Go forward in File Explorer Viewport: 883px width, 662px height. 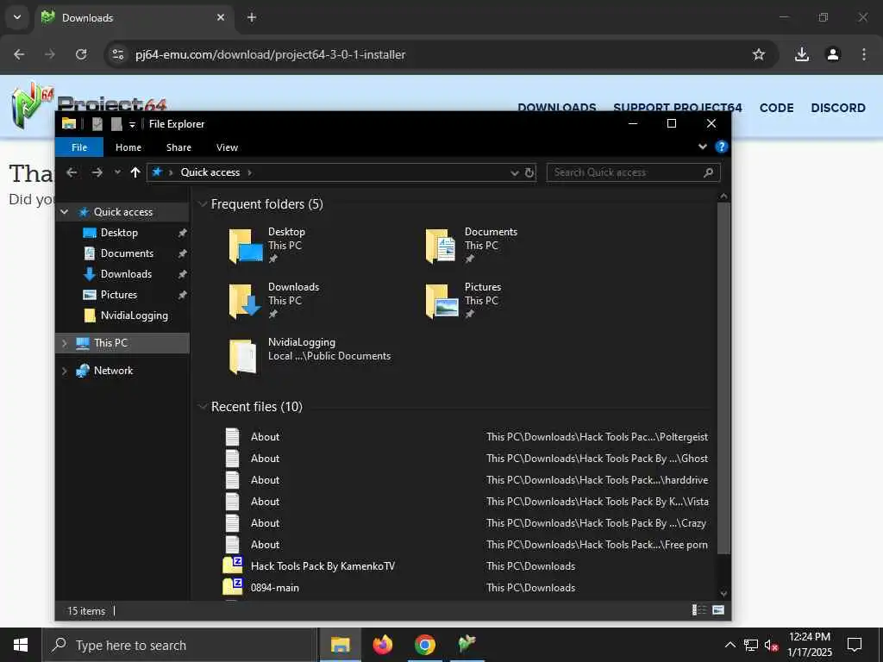[97, 172]
